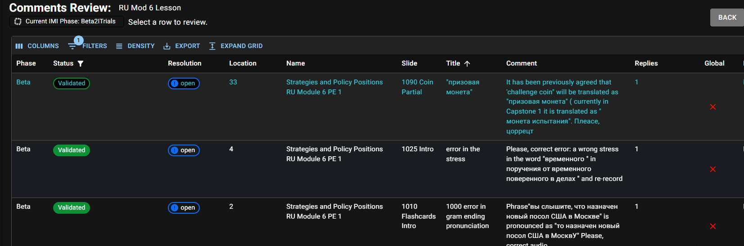Viewport: 744px width, 246px height.
Task: Click the Density lines icon
Action: pos(119,46)
